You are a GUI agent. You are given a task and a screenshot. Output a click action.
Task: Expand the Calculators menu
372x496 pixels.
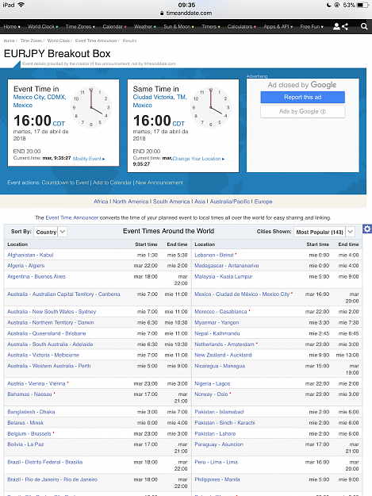click(242, 26)
